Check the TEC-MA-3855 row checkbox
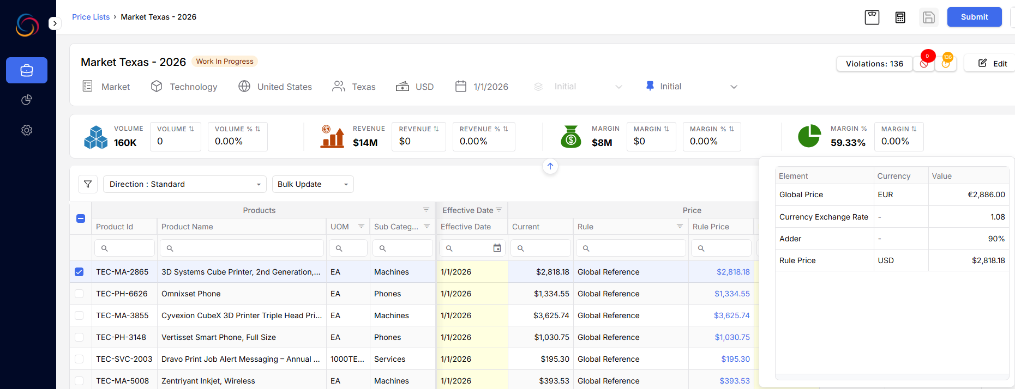The height and width of the screenshot is (389, 1015). (x=79, y=315)
